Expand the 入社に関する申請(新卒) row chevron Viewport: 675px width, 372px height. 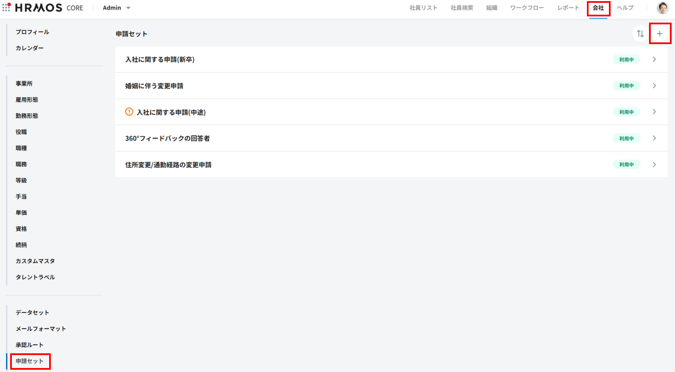coord(654,59)
